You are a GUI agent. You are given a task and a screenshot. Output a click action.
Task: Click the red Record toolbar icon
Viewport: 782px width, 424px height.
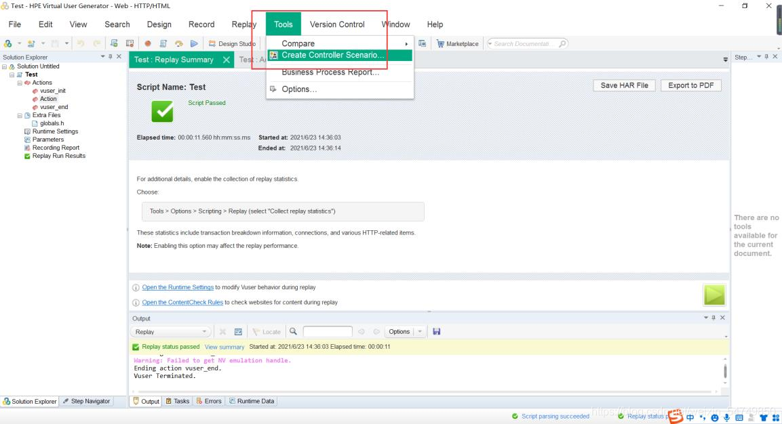[147, 43]
